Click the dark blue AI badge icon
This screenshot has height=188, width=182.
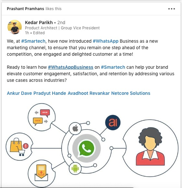pyautogui.click(x=113, y=123)
